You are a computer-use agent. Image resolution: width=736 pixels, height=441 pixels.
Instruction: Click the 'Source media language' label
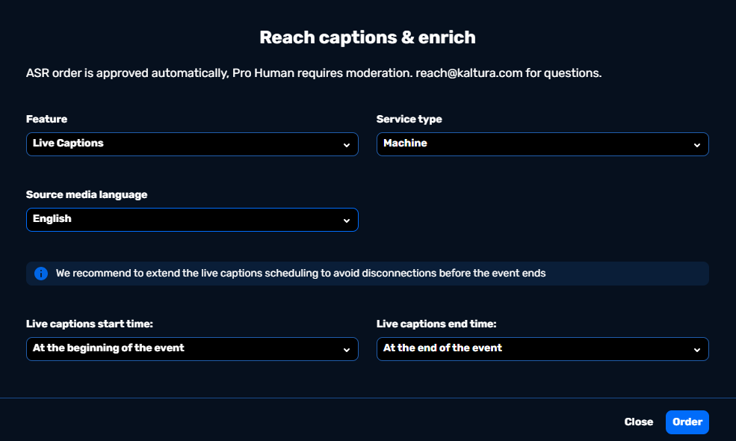pos(87,194)
